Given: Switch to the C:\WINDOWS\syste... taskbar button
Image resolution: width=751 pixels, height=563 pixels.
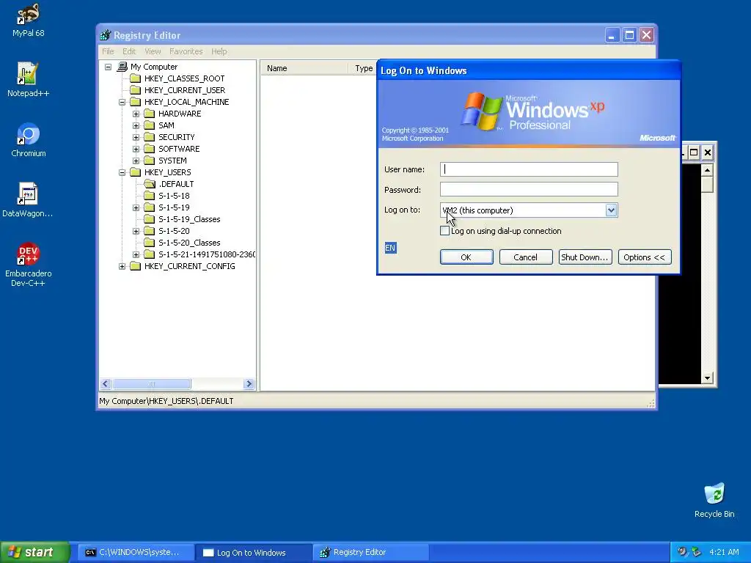Looking at the screenshot, I should point(136,552).
